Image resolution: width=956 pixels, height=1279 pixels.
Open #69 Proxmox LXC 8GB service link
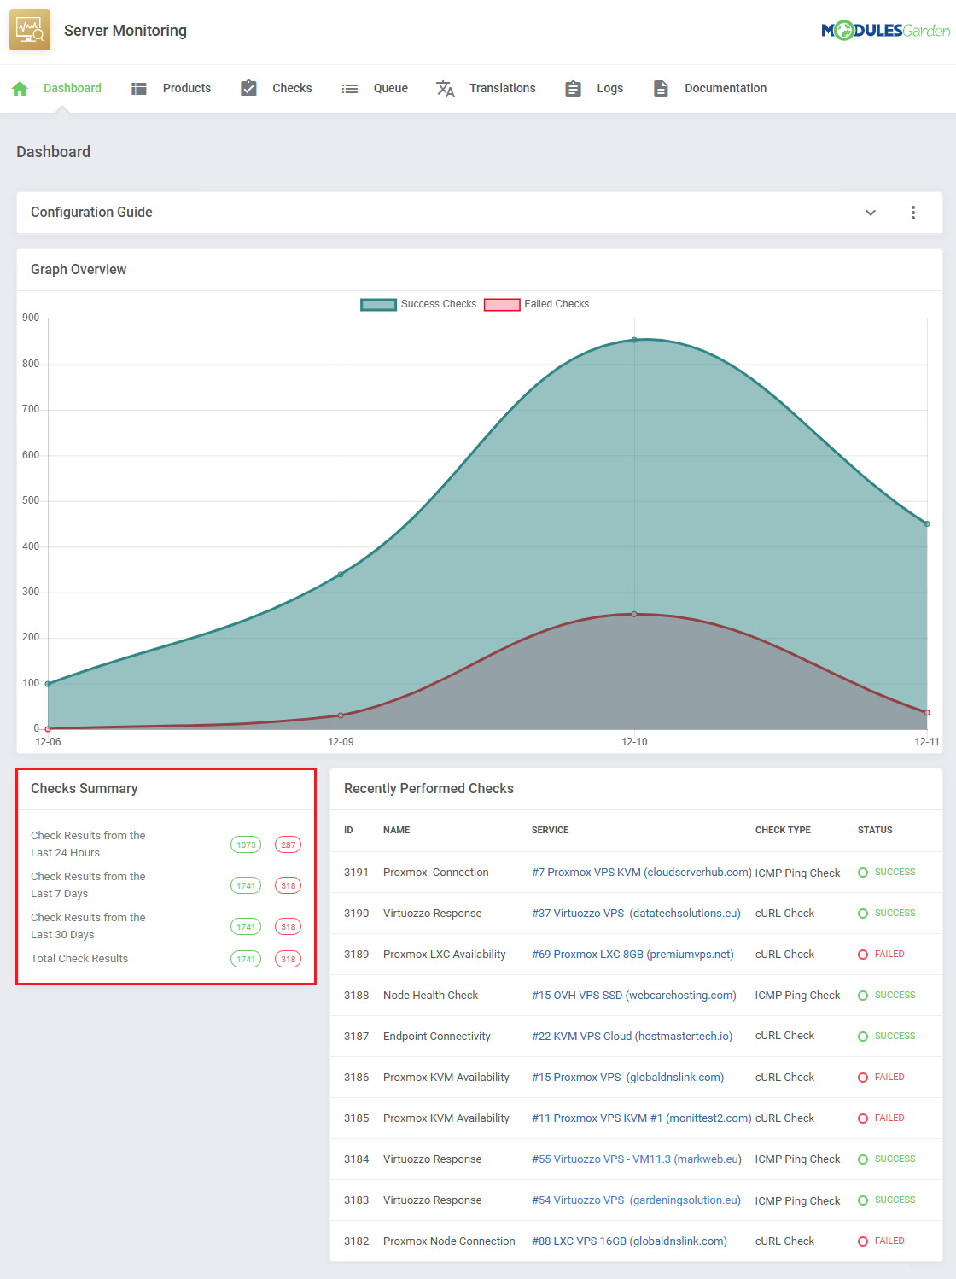(632, 955)
